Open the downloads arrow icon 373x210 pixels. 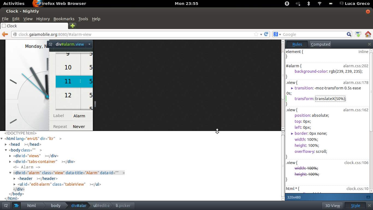click(358, 34)
